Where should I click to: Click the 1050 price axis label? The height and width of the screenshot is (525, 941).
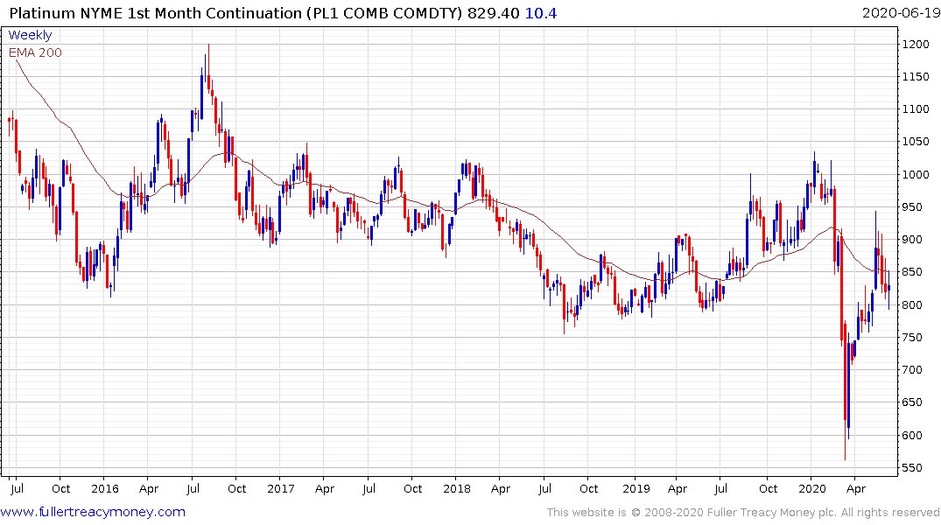[916, 142]
